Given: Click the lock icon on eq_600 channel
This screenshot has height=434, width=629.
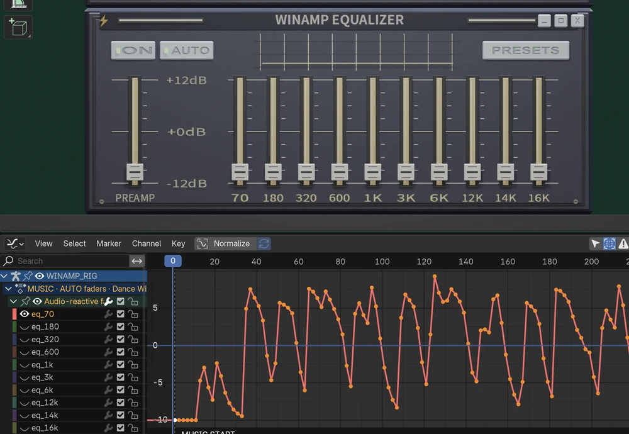Looking at the screenshot, I should coord(133,352).
